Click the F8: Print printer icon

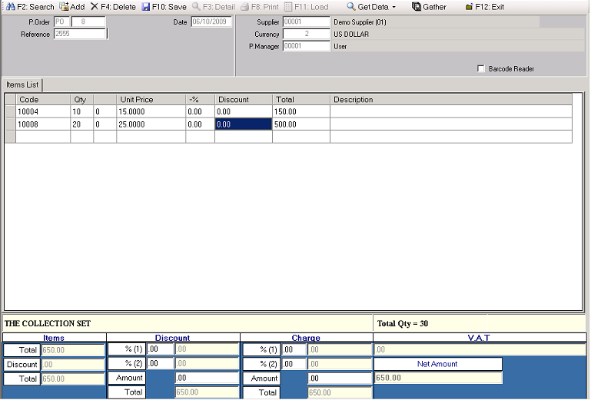[x=245, y=7]
